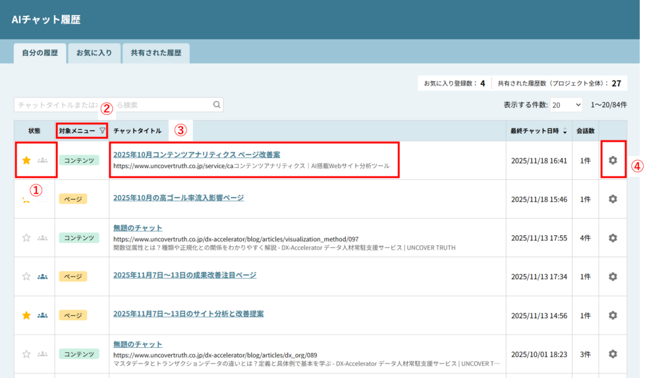The image size is (645, 378).
Task: Focus the chat title search field
Action: click(x=113, y=105)
